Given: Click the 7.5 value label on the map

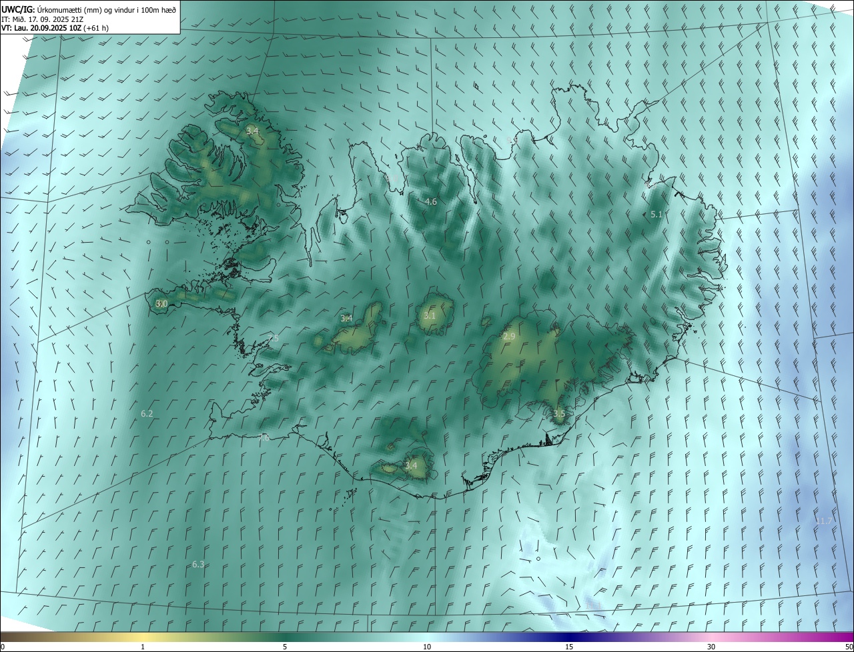Looking at the screenshot, I should pyautogui.click(x=273, y=339).
